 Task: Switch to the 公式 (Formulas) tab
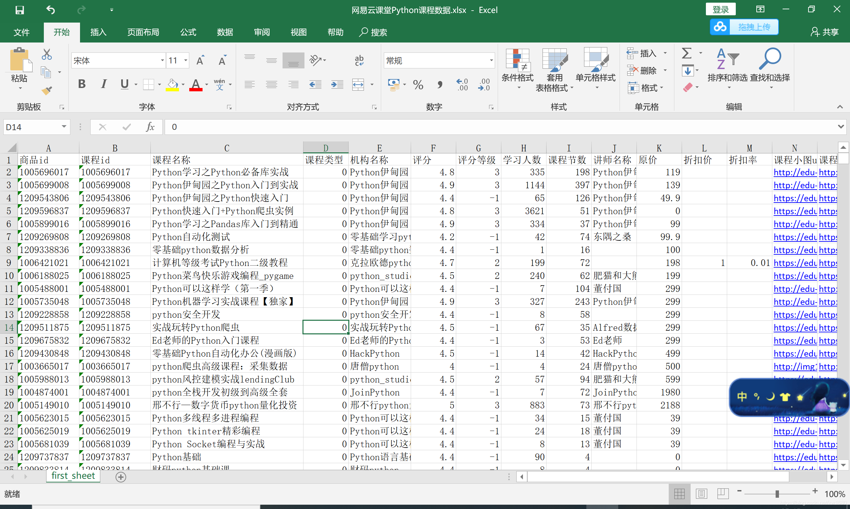click(188, 32)
